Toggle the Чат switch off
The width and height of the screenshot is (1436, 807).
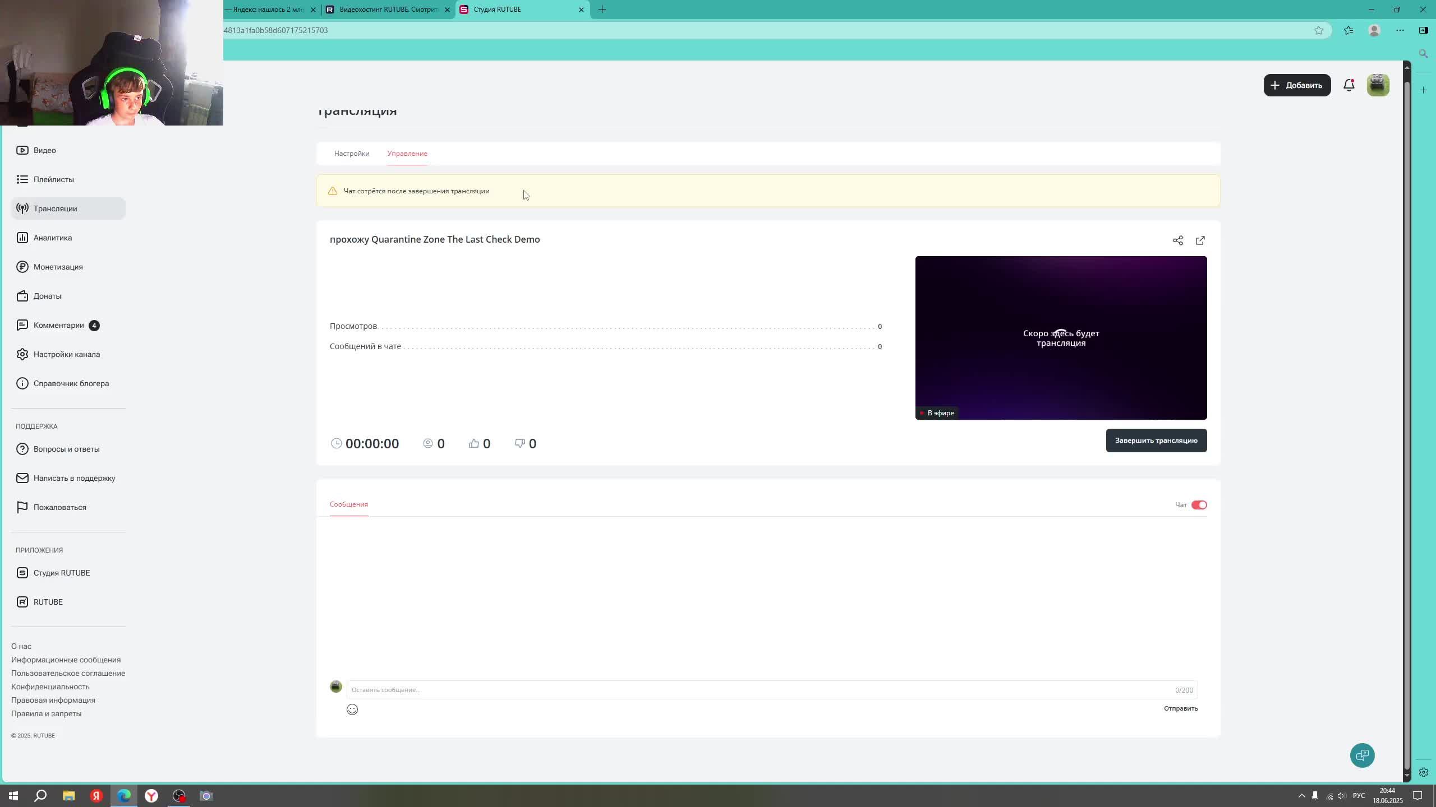click(x=1199, y=505)
